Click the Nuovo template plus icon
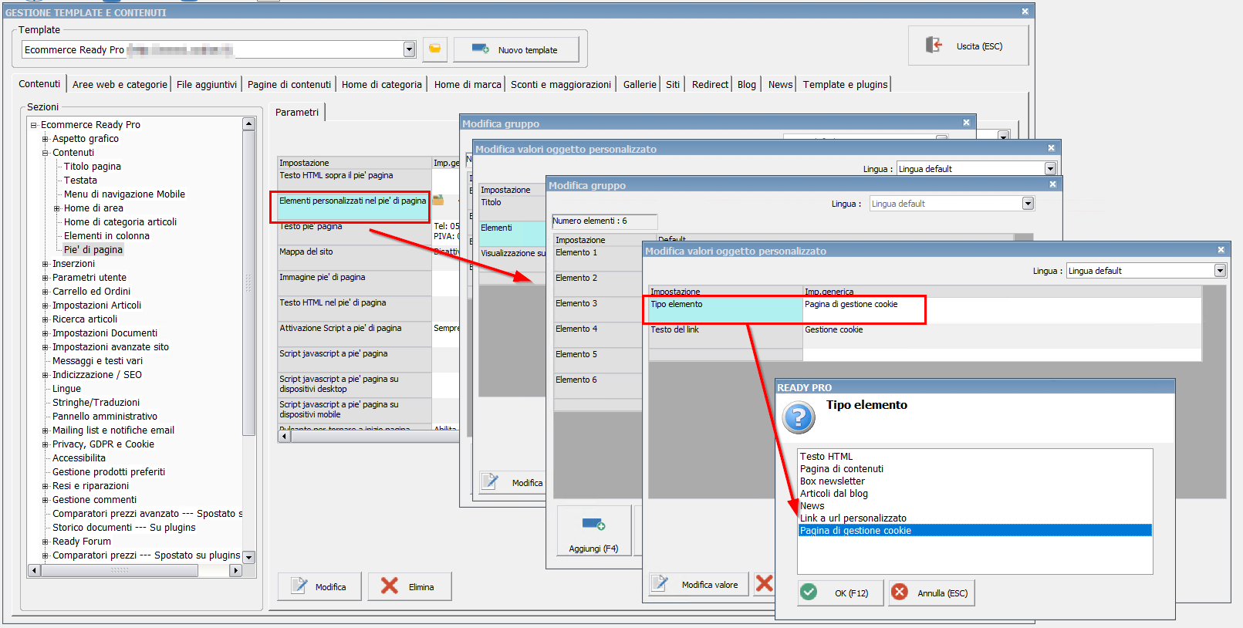 (x=480, y=49)
